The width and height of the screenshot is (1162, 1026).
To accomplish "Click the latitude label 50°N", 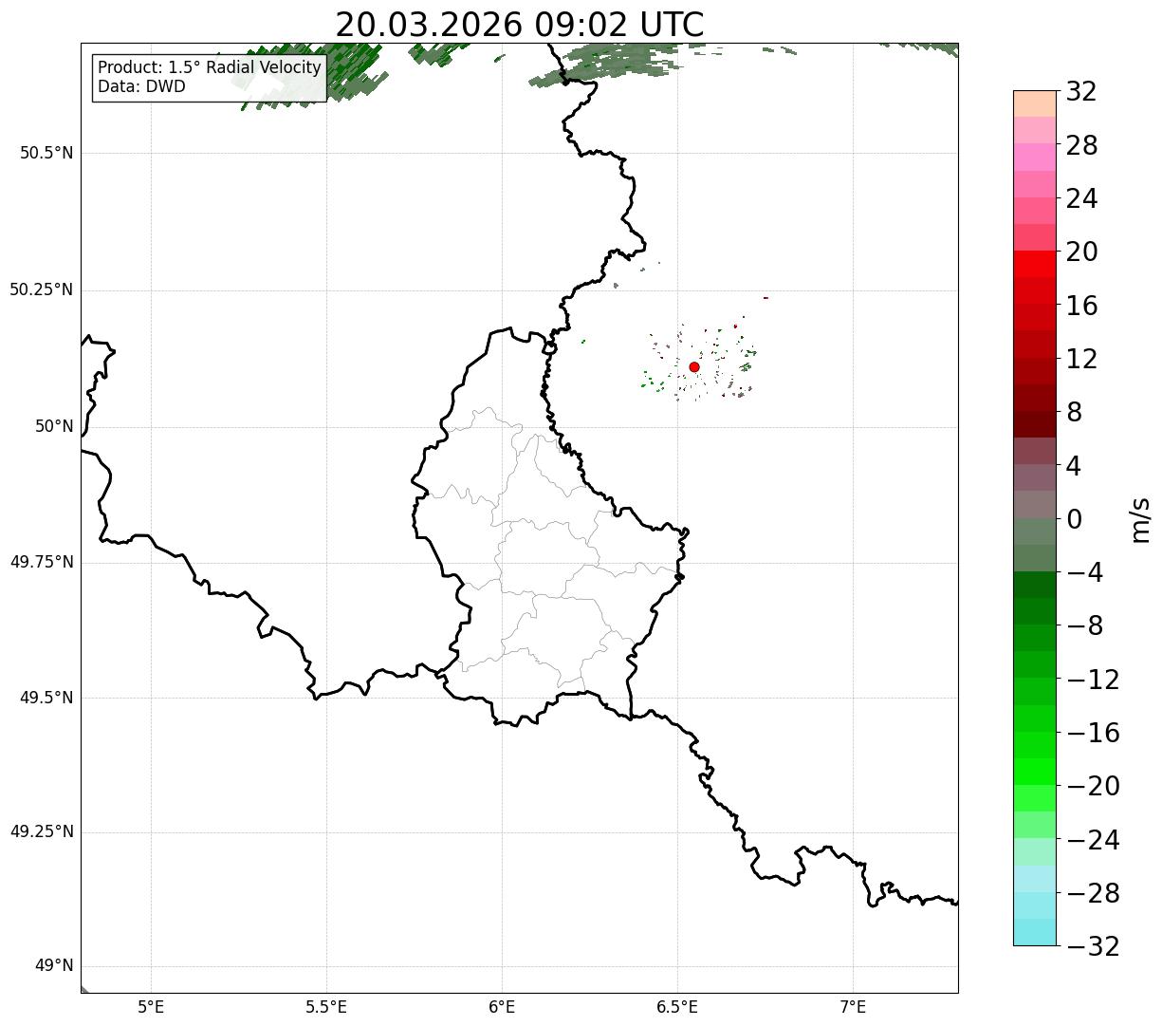I will [x=54, y=426].
